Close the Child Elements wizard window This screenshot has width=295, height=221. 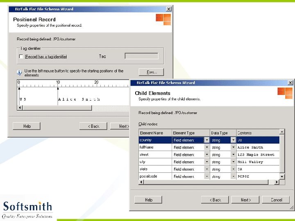tap(290, 83)
